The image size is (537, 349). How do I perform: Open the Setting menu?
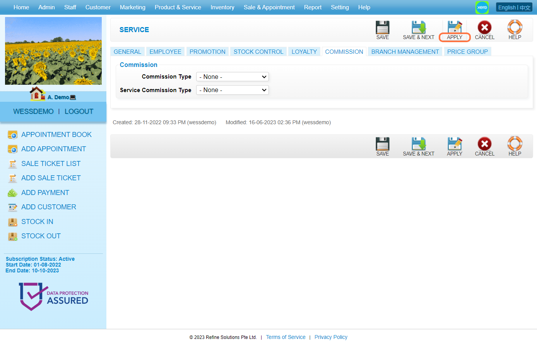tap(340, 7)
